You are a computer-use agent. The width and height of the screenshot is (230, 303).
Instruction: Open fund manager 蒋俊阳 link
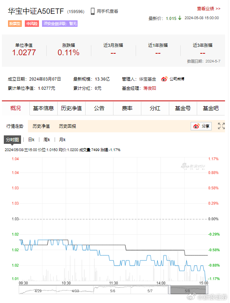click(150, 88)
